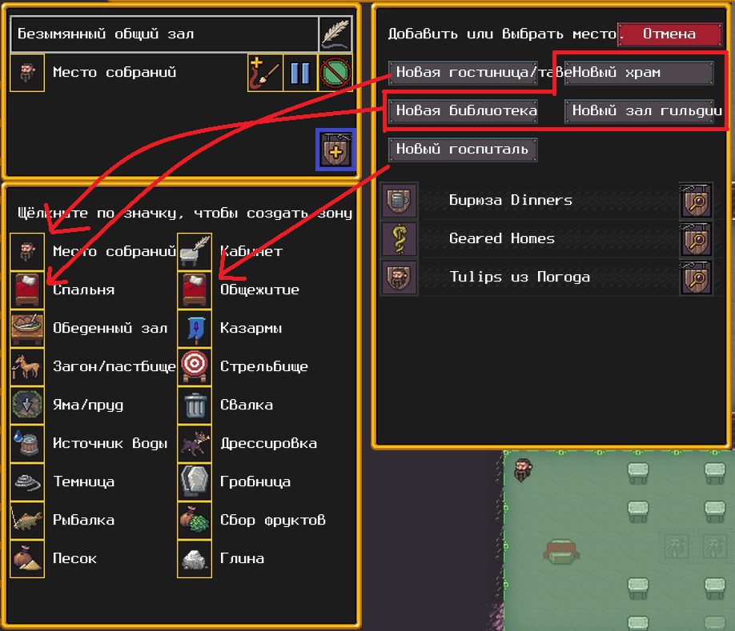This screenshot has height=631, width=735.
Task: Open the add location shield-plus icon
Action: click(335, 150)
